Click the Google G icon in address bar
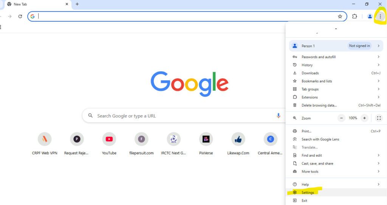Image resolution: width=387 pixels, height=205 pixels. click(33, 16)
